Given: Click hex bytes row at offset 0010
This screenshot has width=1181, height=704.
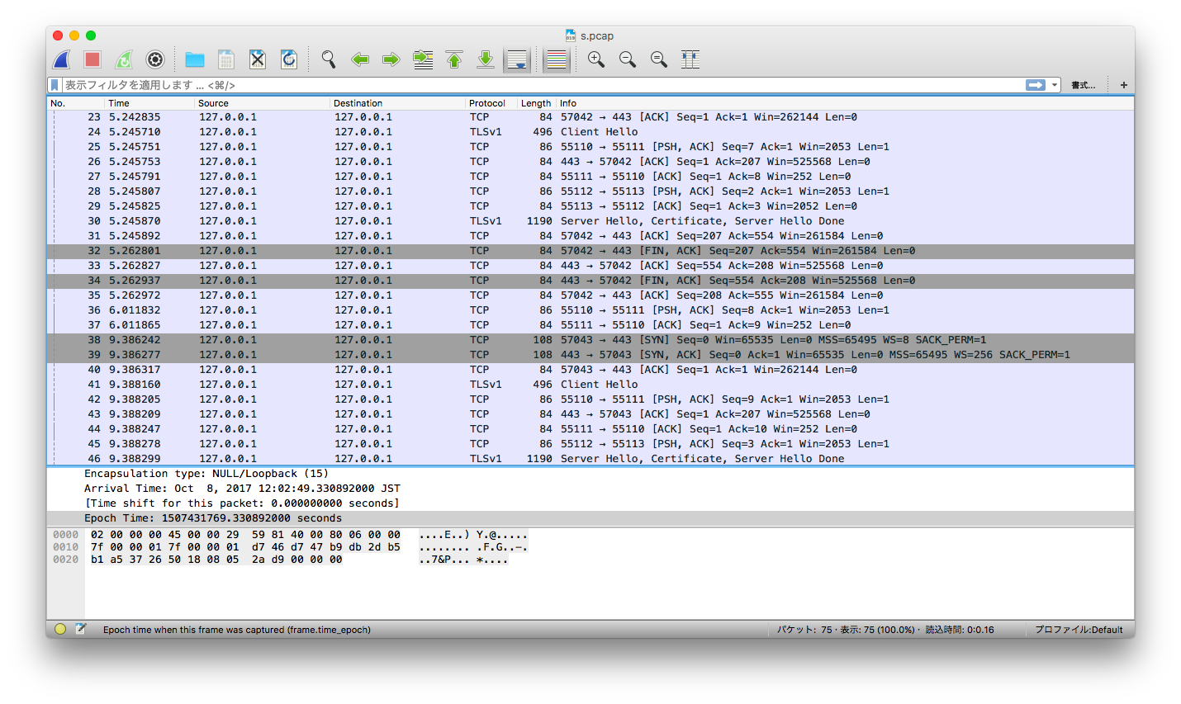Looking at the screenshot, I should tap(245, 547).
